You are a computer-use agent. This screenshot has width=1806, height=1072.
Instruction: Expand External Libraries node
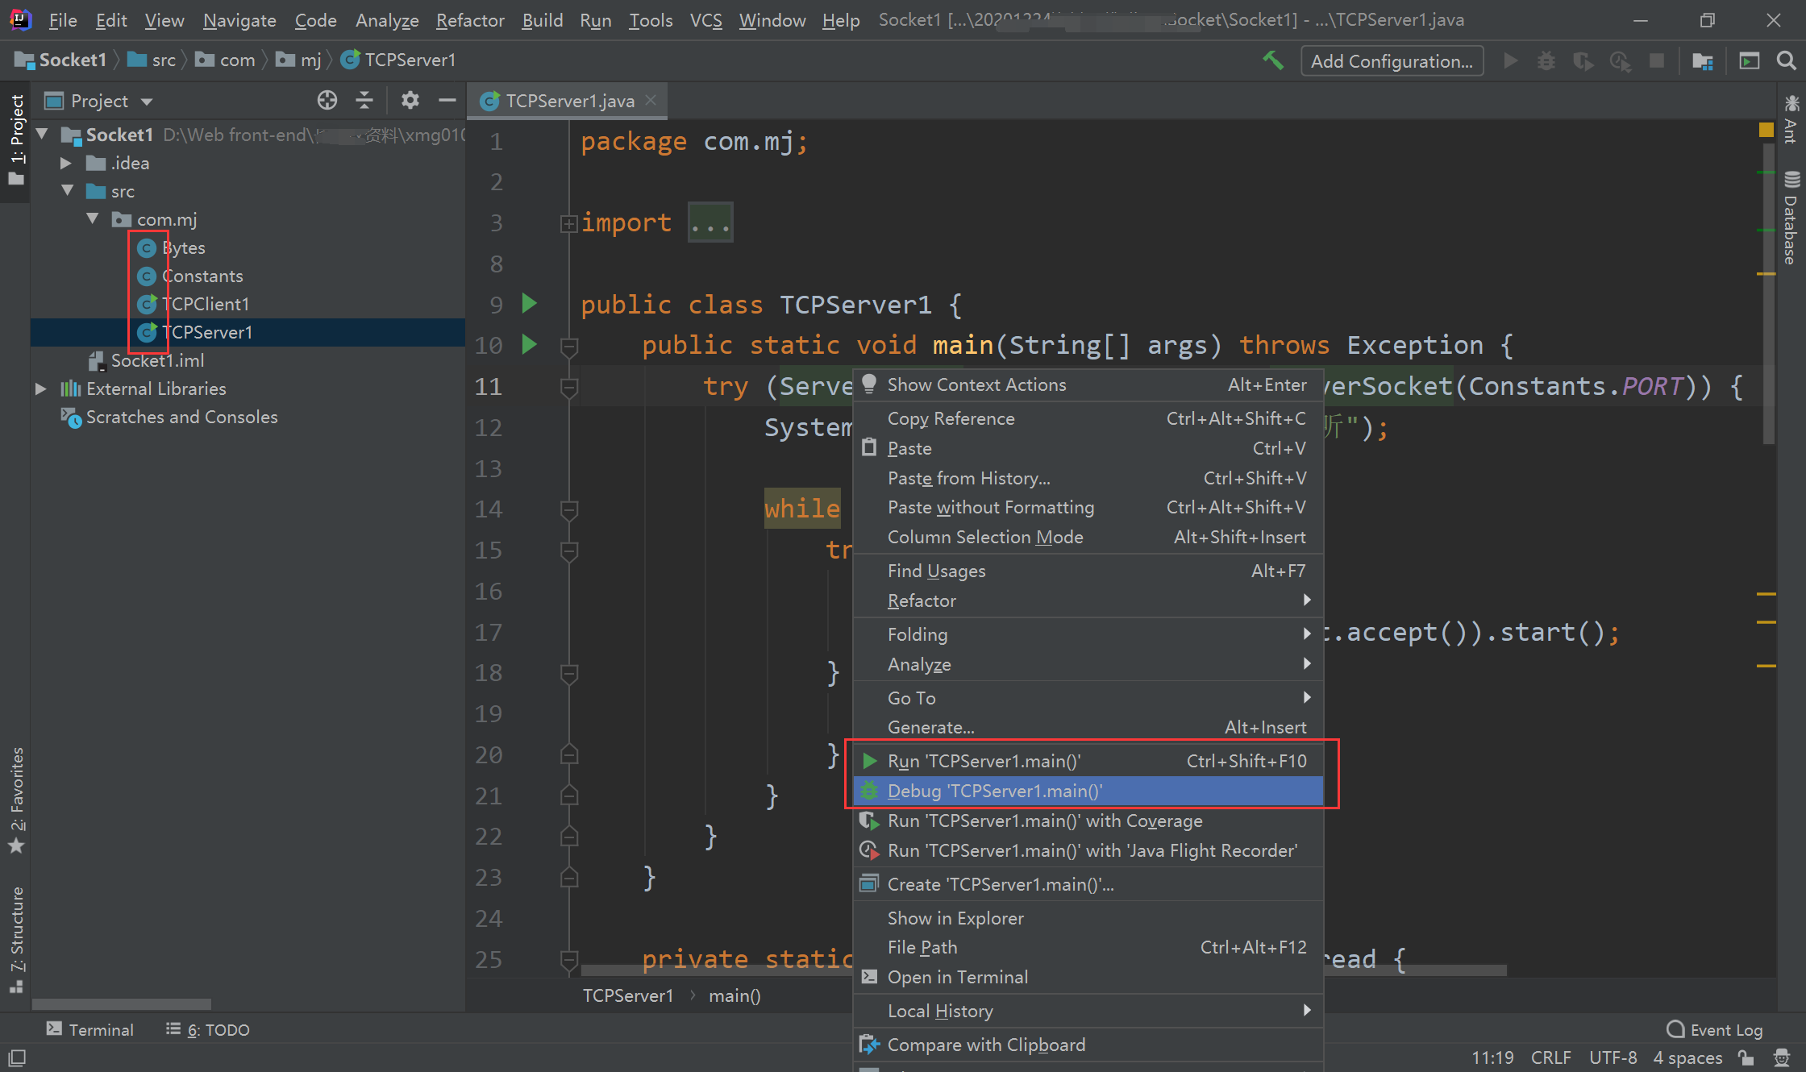40,389
